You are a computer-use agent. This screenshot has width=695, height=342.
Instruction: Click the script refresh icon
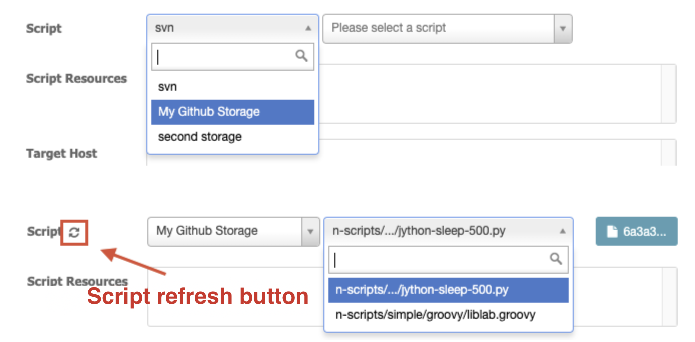(74, 232)
